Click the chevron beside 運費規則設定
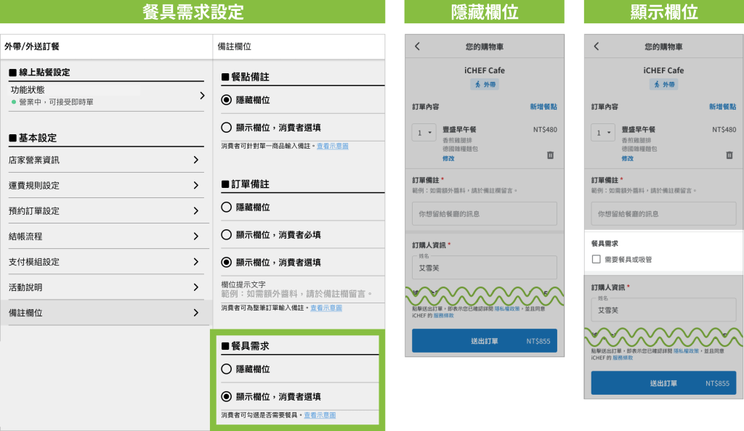The width and height of the screenshot is (744, 431). pos(196,185)
